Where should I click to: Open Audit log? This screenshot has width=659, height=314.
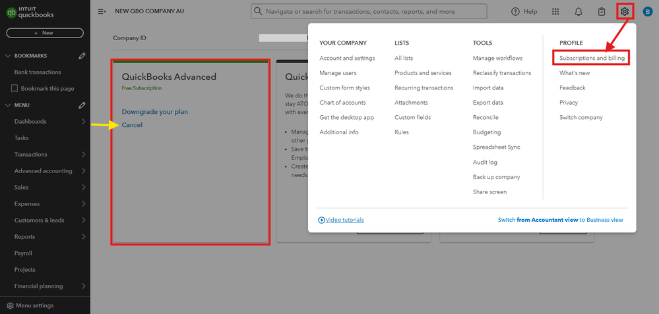click(x=485, y=162)
